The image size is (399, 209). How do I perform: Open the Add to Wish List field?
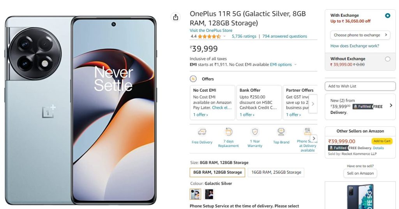click(x=360, y=86)
